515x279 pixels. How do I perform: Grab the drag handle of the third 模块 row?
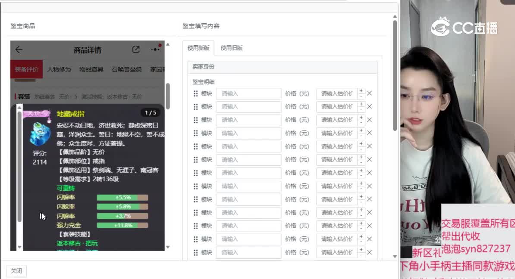tap(196, 120)
